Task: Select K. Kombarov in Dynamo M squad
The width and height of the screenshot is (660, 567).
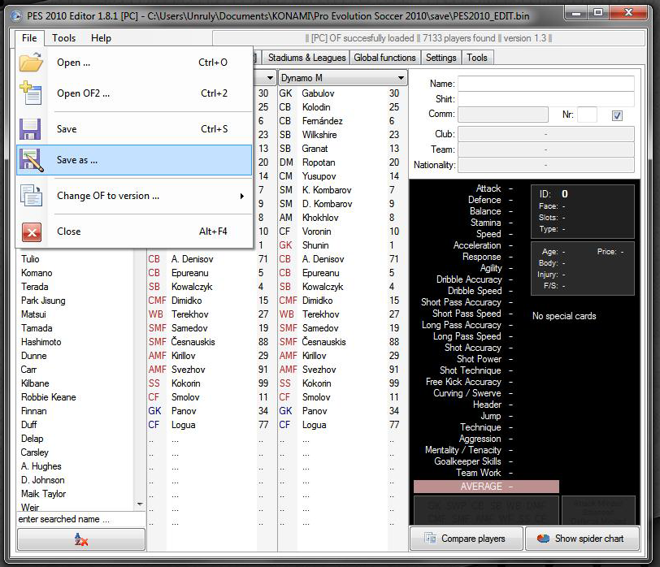Action: tap(327, 190)
